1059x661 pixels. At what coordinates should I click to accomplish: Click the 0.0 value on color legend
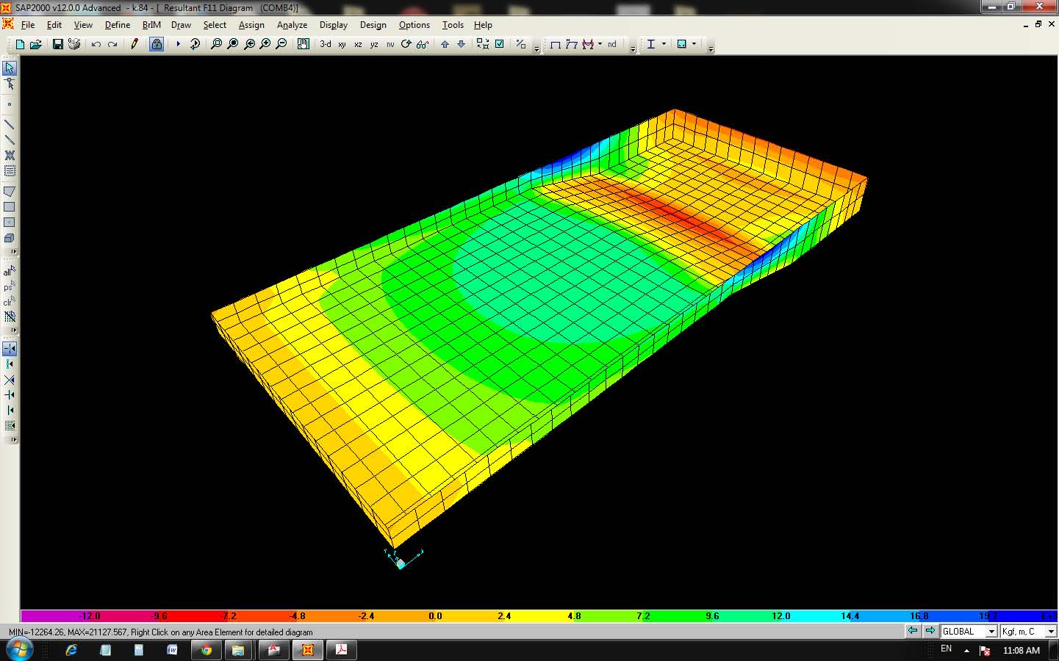tap(435, 616)
